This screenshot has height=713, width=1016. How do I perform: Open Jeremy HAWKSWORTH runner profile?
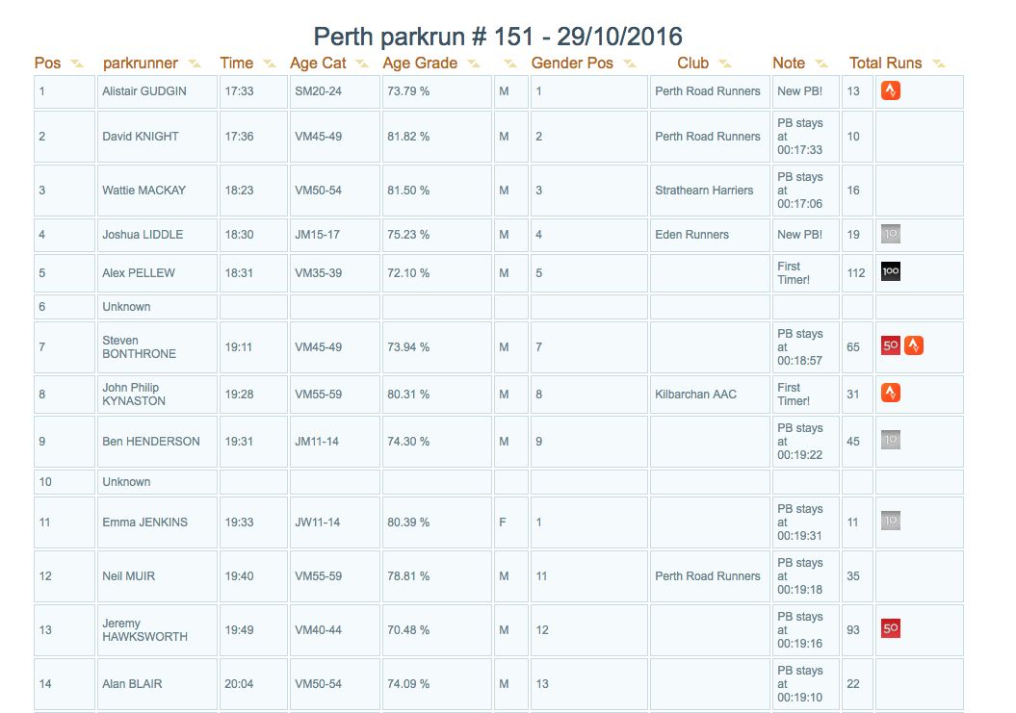[144, 630]
